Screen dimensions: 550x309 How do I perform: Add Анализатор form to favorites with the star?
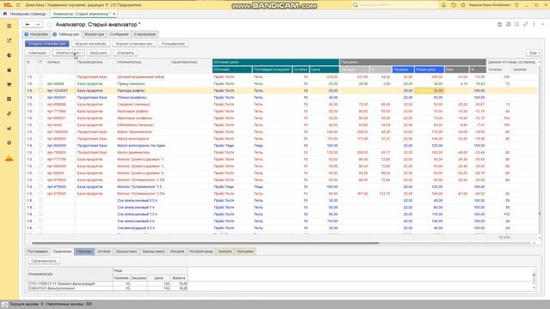click(x=50, y=25)
